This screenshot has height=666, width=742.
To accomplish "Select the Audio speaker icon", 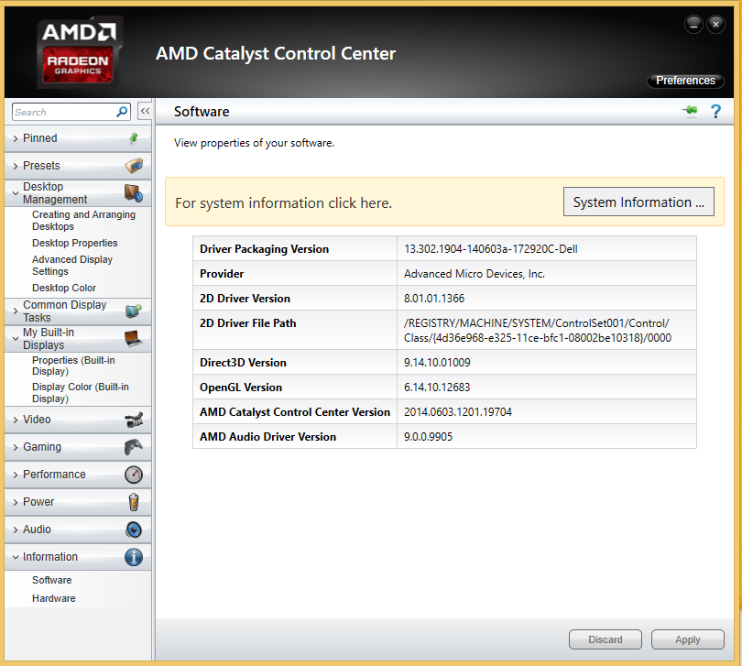I will click(x=134, y=530).
